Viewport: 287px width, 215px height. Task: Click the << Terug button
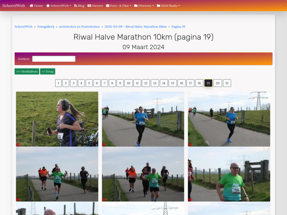tap(48, 71)
